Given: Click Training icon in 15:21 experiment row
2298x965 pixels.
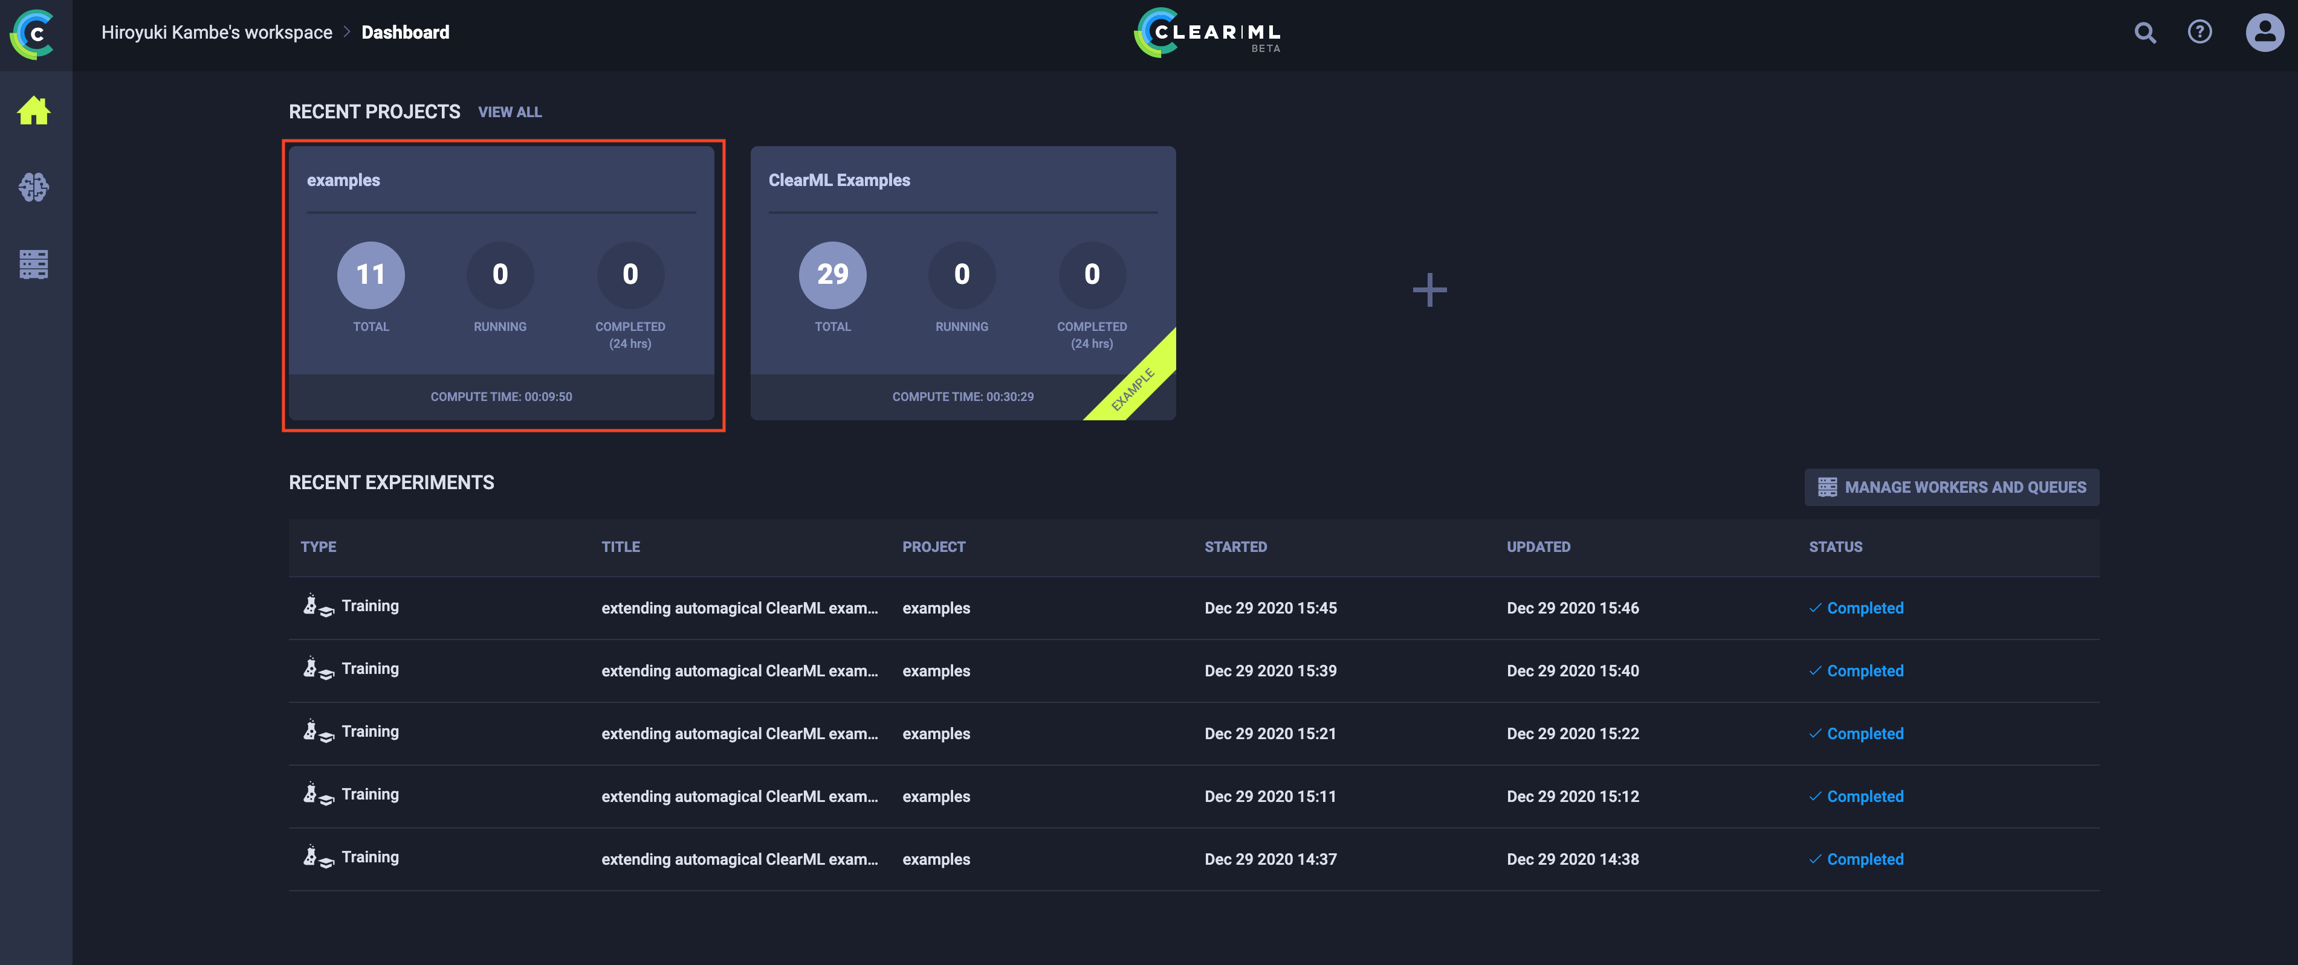Looking at the screenshot, I should point(319,731).
